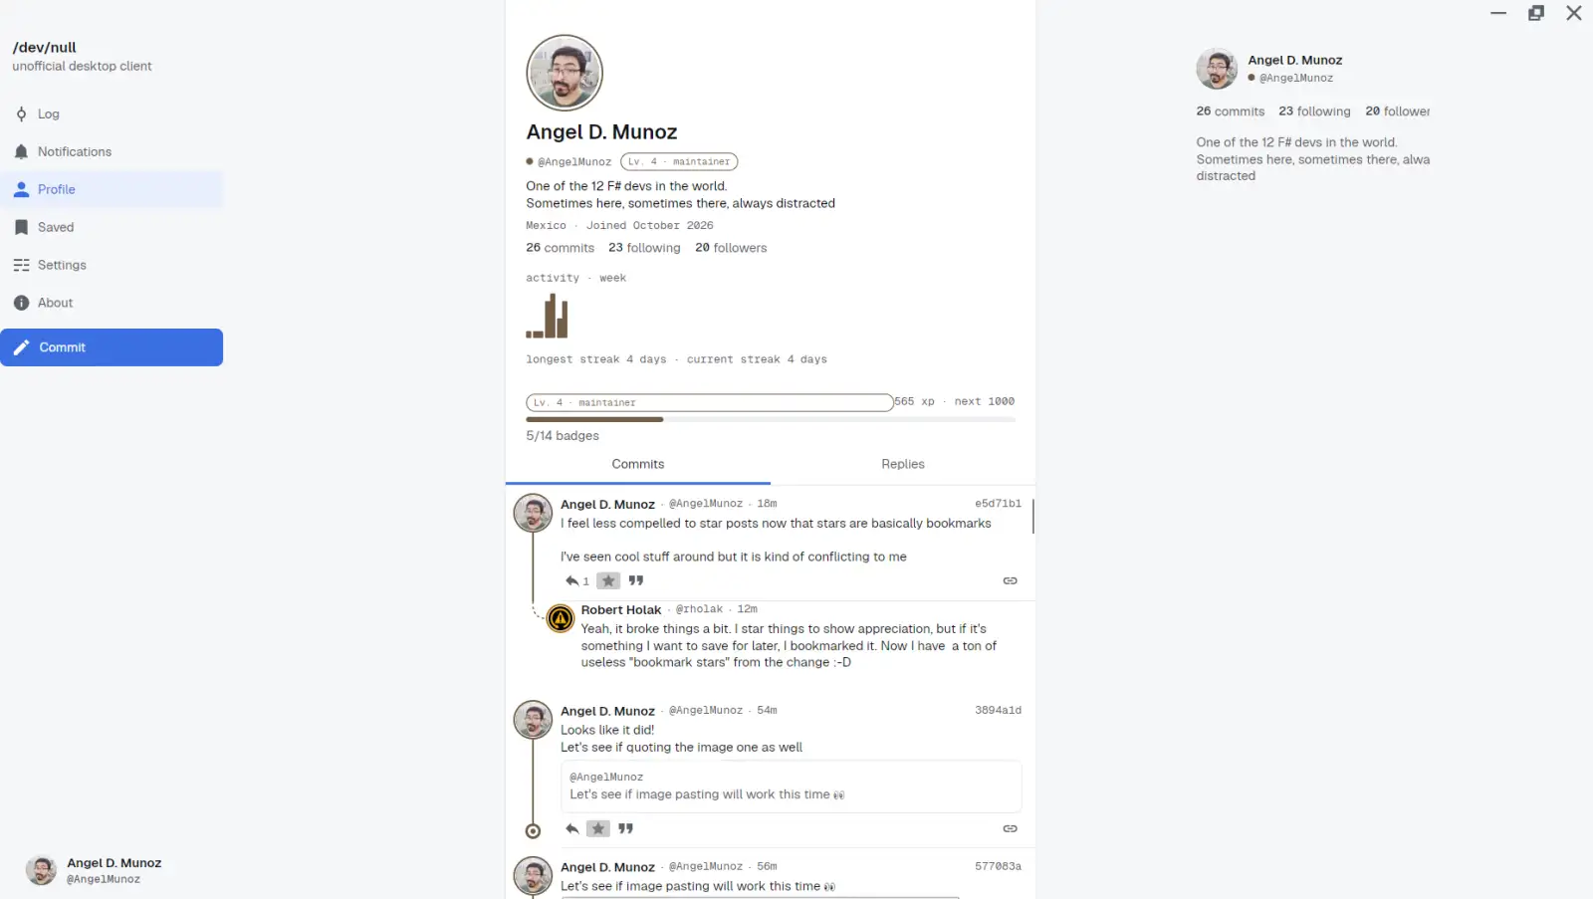Open Robert Holak's avatar
Screen dimensions: 1593x899
coord(561,618)
